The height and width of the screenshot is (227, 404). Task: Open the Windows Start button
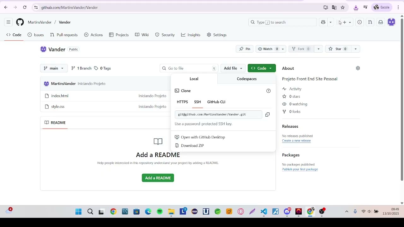click(x=79, y=212)
